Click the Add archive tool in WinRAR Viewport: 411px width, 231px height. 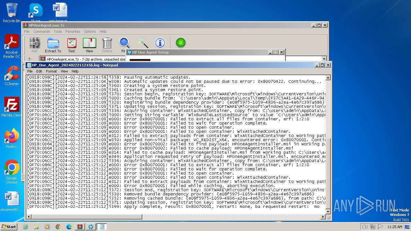(x=35, y=45)
